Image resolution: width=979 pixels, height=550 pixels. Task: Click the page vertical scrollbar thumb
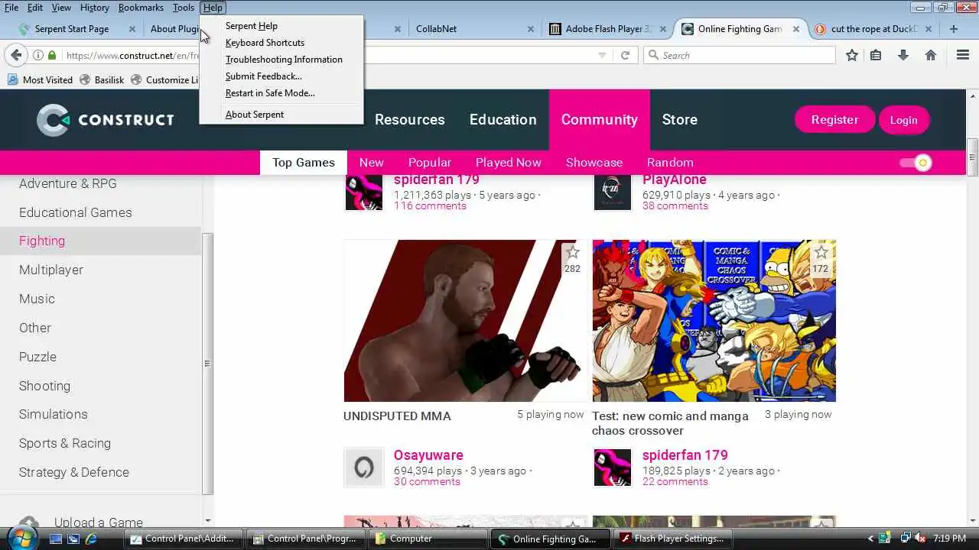point(972,157)
